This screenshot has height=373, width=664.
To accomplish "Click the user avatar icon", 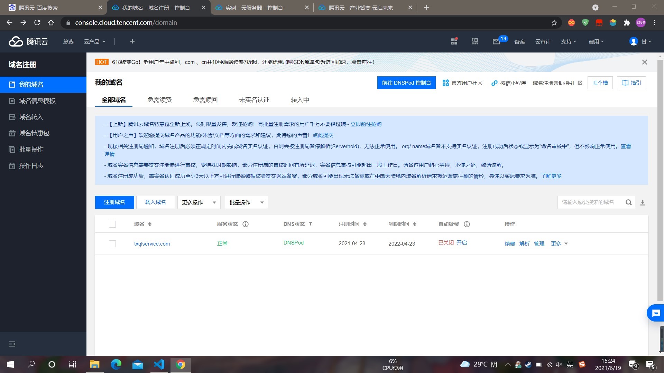I will pos(634,41).
